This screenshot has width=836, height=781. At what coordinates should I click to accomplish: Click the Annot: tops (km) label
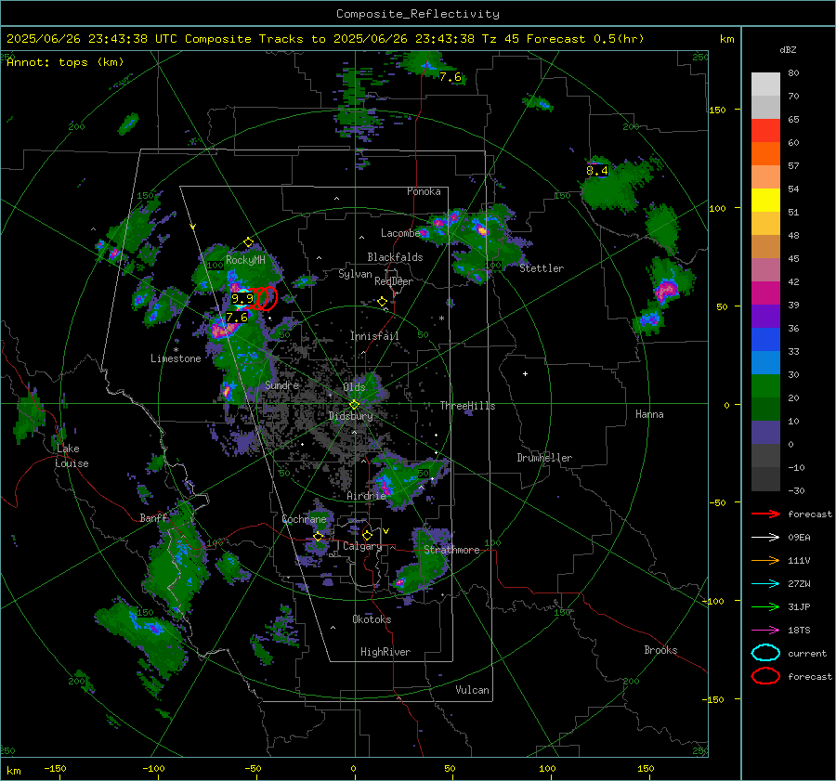pos(65,62)
